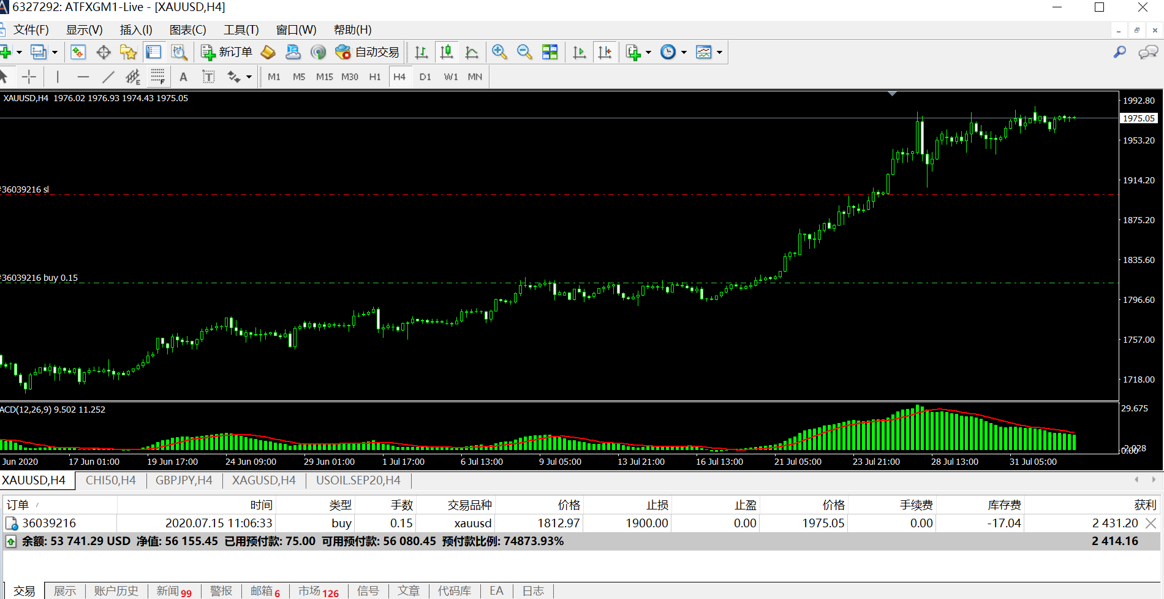Switch to the XAGUSD,H4 chart tab
The image size is (1164, 599).
tap(263, 481)
